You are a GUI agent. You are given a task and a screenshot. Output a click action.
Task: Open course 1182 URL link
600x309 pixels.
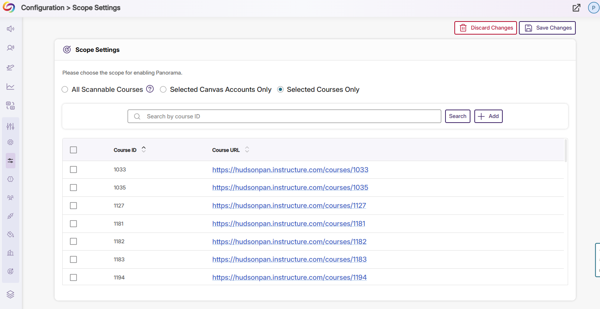pos(289,242)
